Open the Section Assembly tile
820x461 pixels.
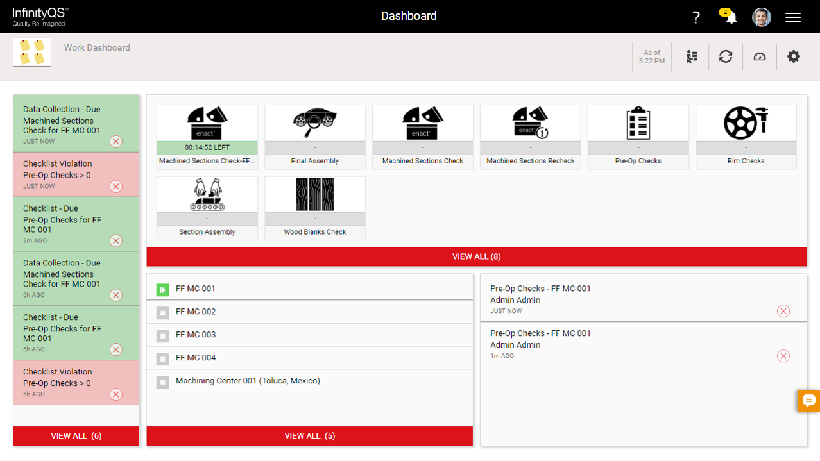click(207, 208)
